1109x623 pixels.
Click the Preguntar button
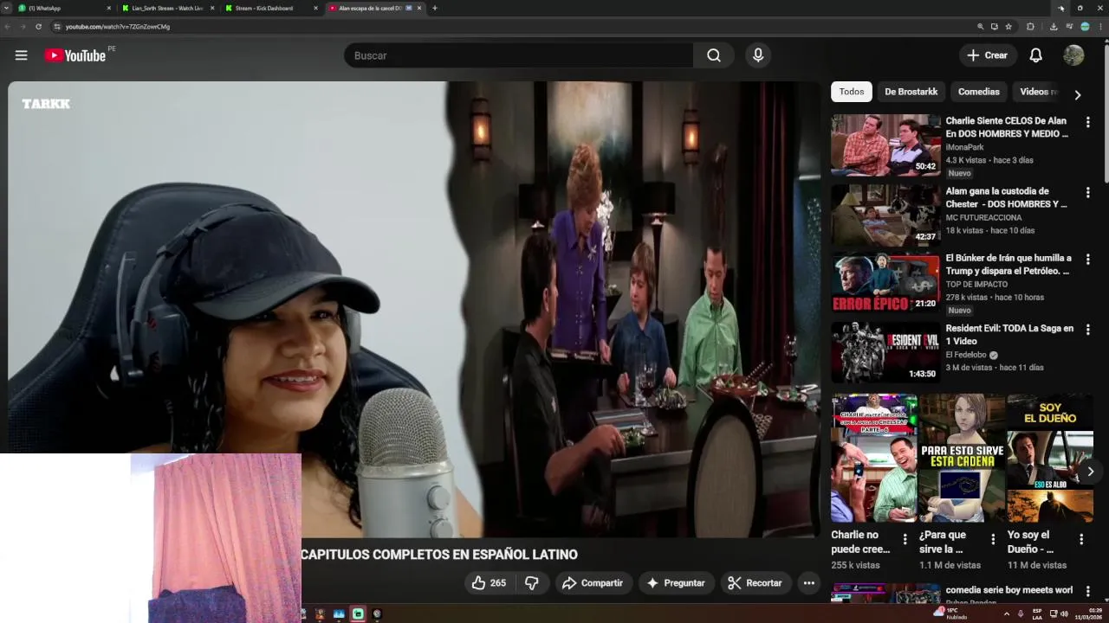[676, 583]
